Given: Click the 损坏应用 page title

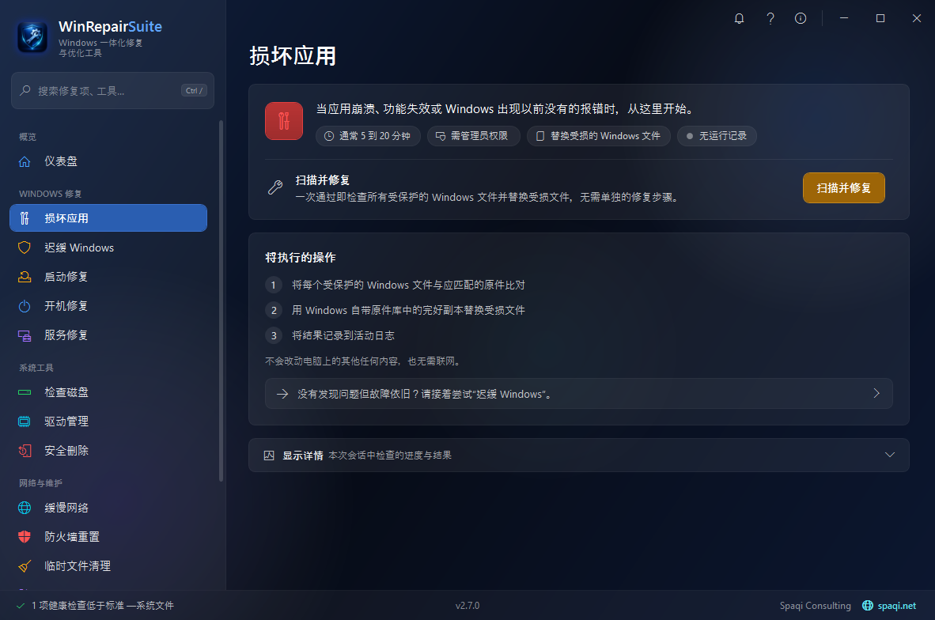Looking at the screenshot, I should pyautogui.click(x=293, y=55).
